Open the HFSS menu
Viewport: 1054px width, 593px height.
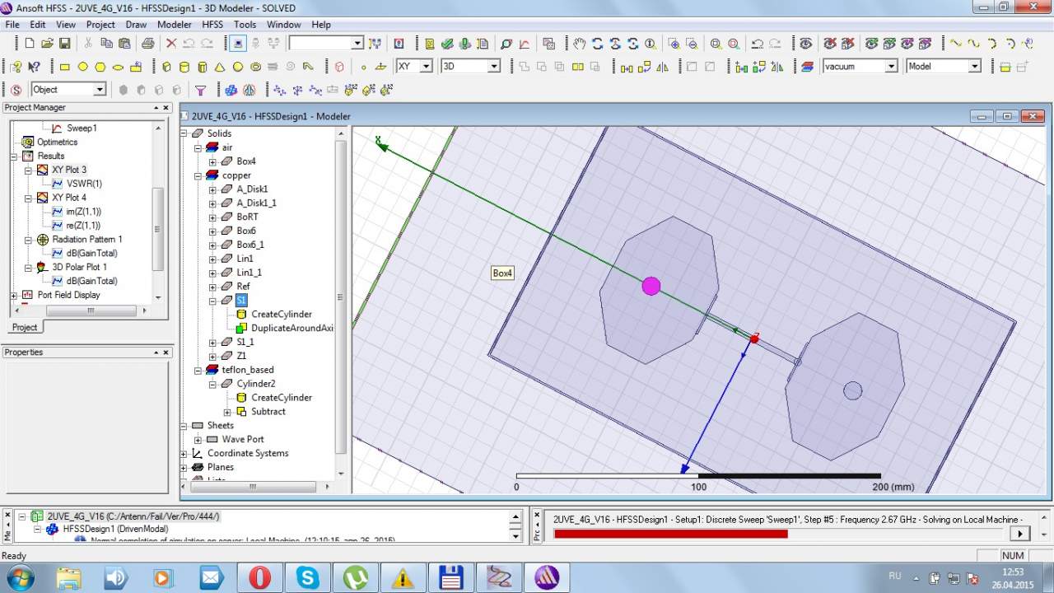212,25
